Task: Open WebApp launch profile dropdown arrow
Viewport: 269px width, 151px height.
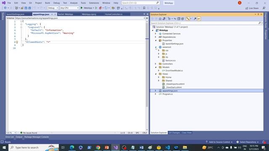Action: coord(93,8)
